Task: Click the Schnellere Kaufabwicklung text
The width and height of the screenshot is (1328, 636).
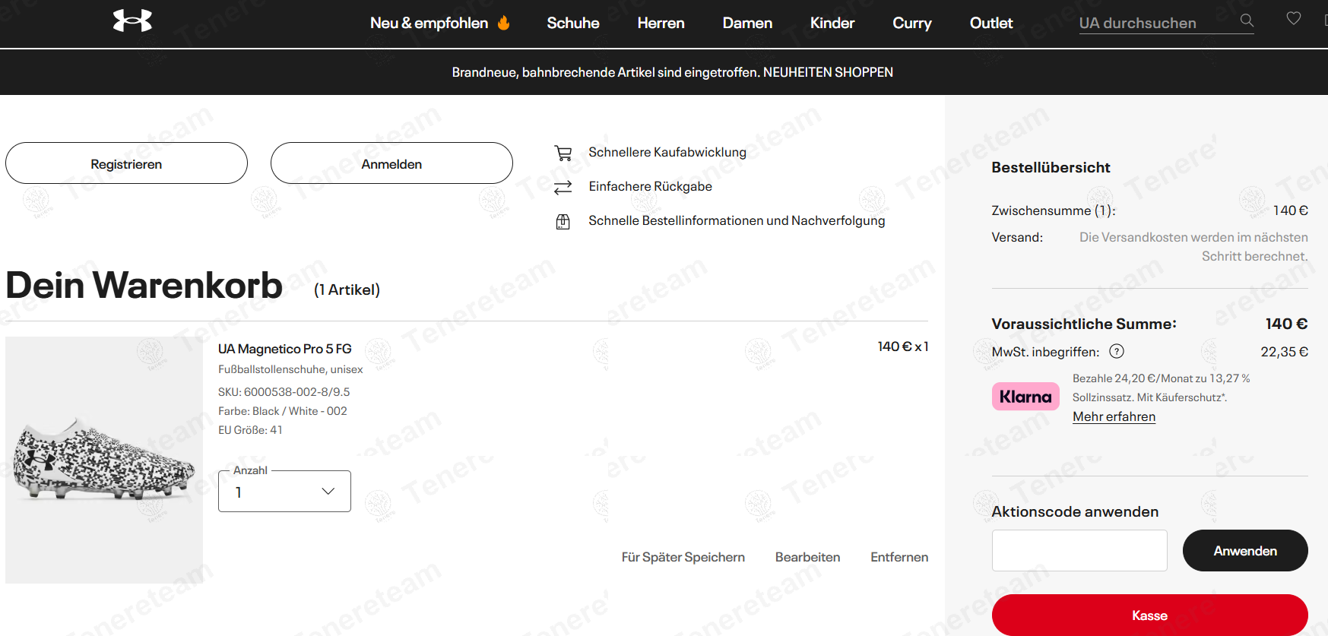Action: coord(667,152)
